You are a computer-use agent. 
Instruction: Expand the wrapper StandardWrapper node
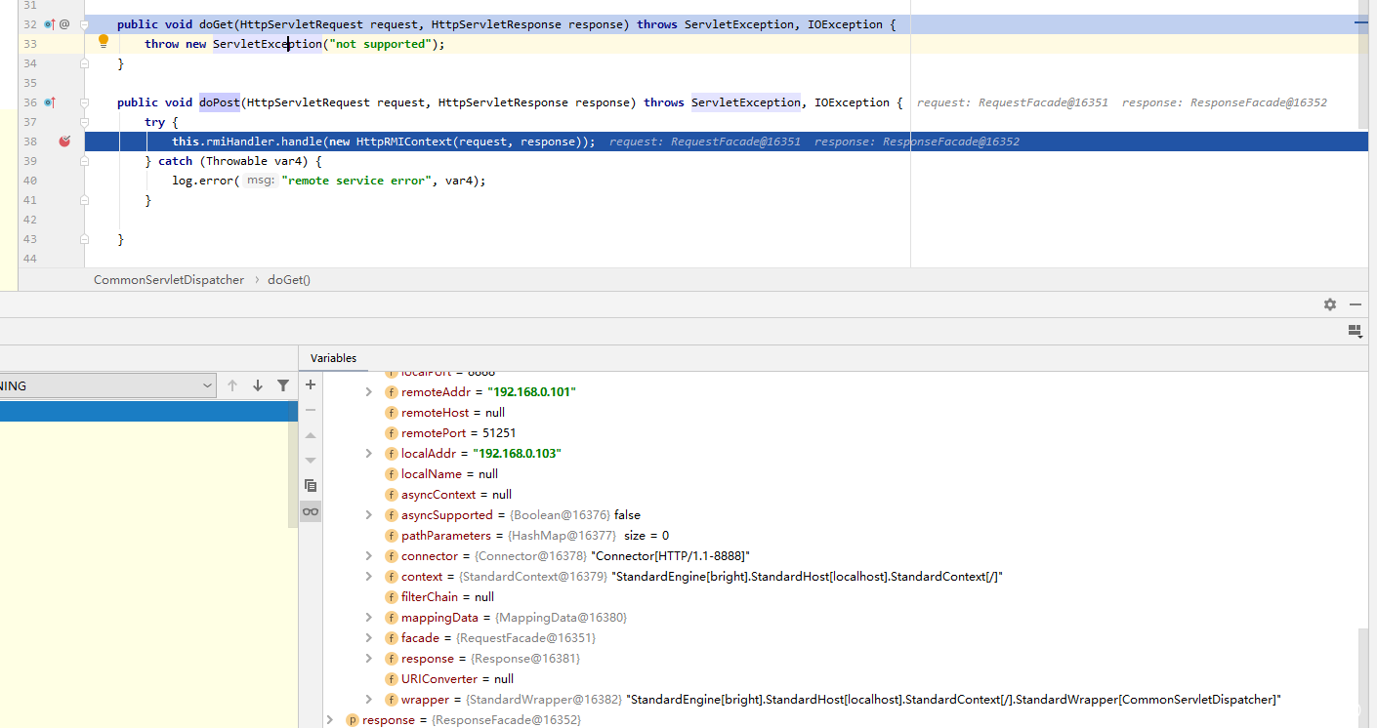[x=368, y=699]
